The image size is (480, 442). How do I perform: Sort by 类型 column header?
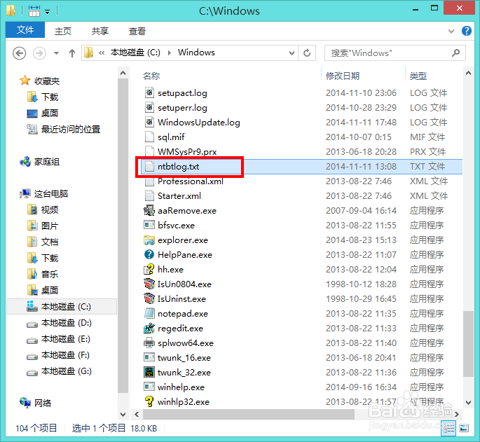[418, 76]
